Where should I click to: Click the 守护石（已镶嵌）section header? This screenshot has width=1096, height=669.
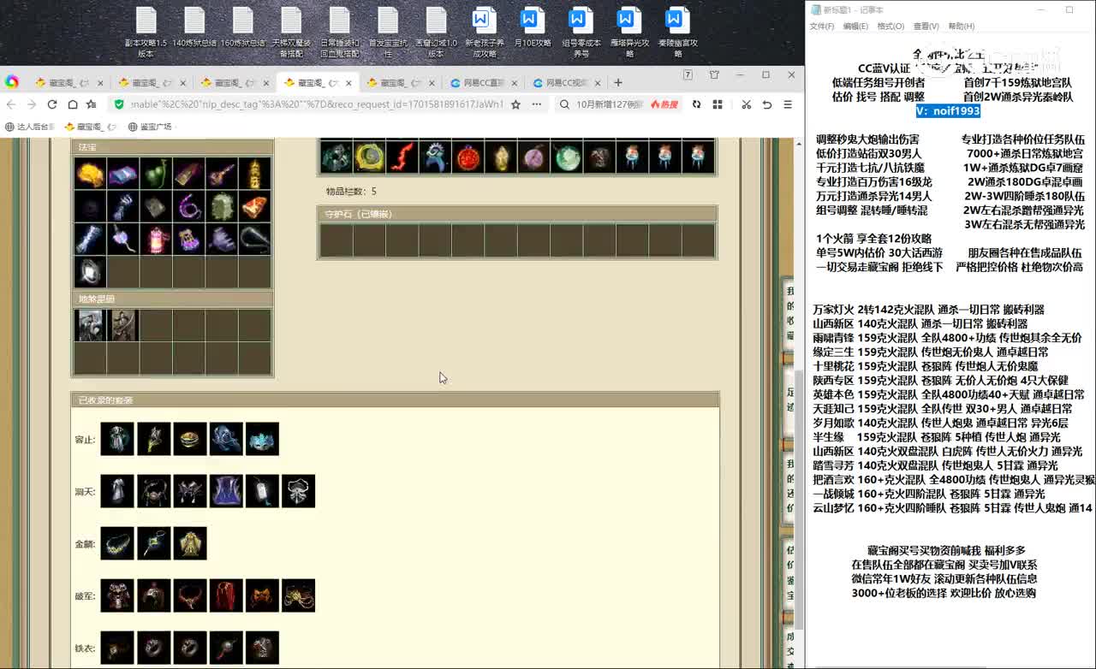click(517, 214)
